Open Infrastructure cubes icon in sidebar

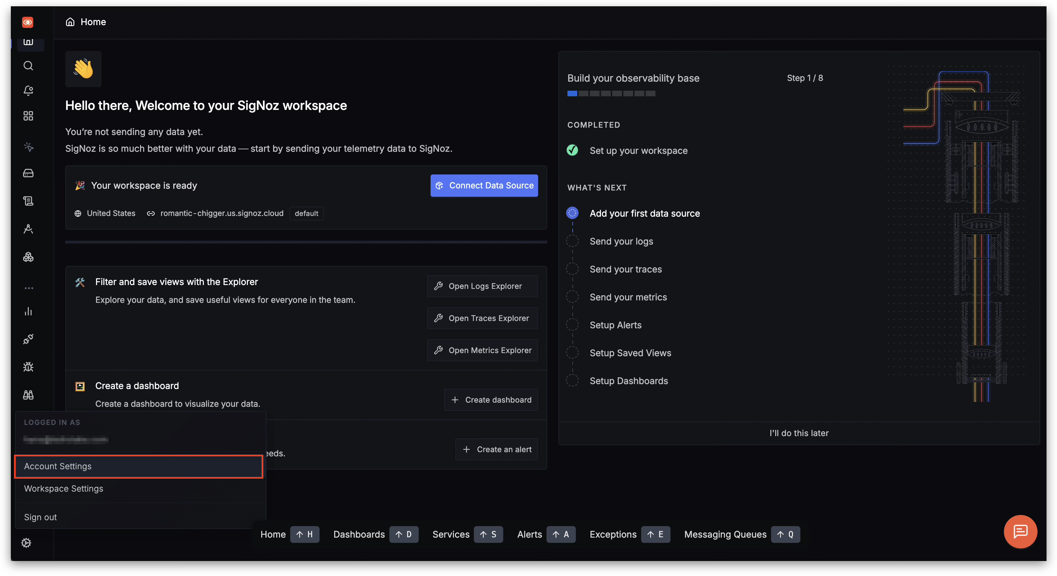click(28, 257)
